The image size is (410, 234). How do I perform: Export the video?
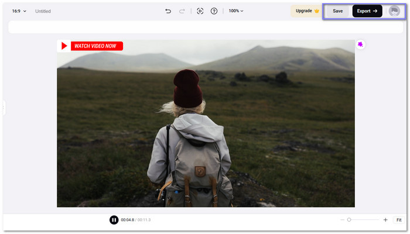[x=367, y=11]
